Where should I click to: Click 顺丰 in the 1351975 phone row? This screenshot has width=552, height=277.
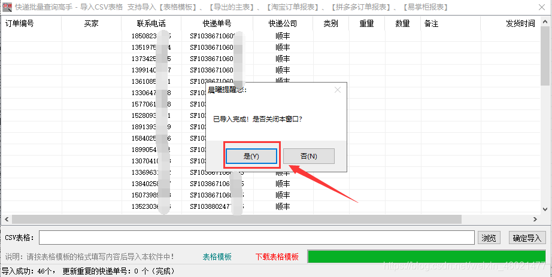[x=283, y=47]
